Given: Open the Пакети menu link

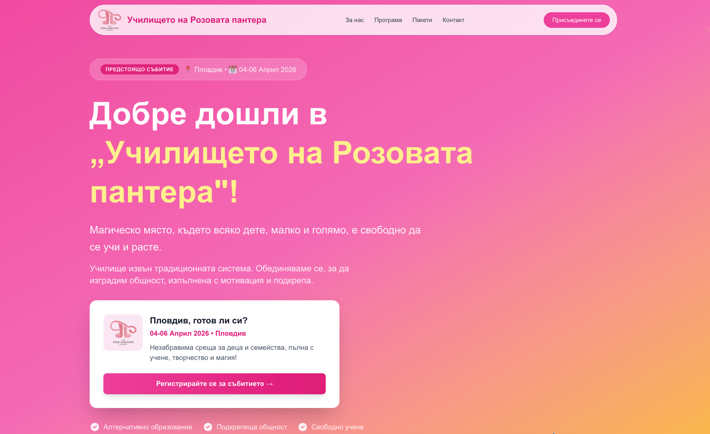Looking at the screenshot, I should point(422,20).
